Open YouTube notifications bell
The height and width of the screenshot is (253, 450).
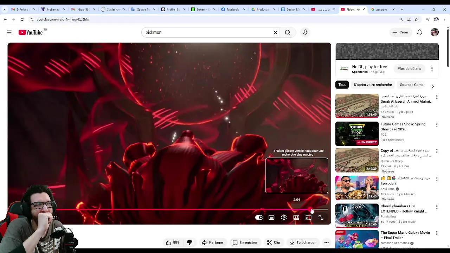click(x=419, y=32)
